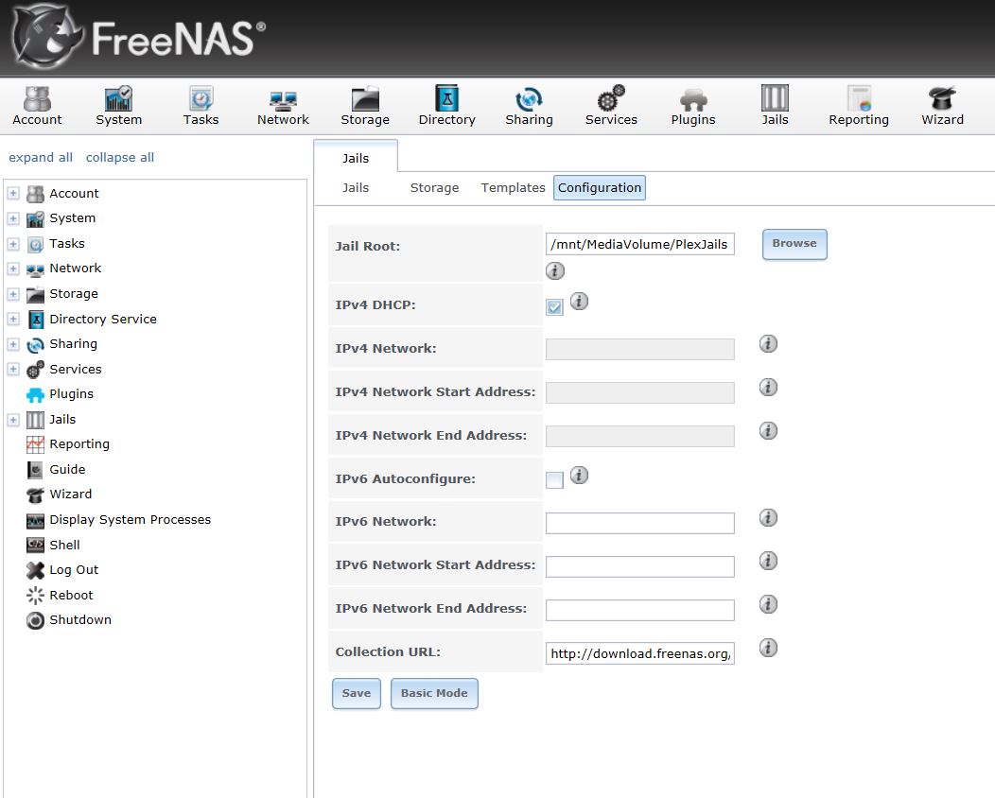Switch to Basic Mode
Viewport: 995px width, 798px height.
(434, 693)
